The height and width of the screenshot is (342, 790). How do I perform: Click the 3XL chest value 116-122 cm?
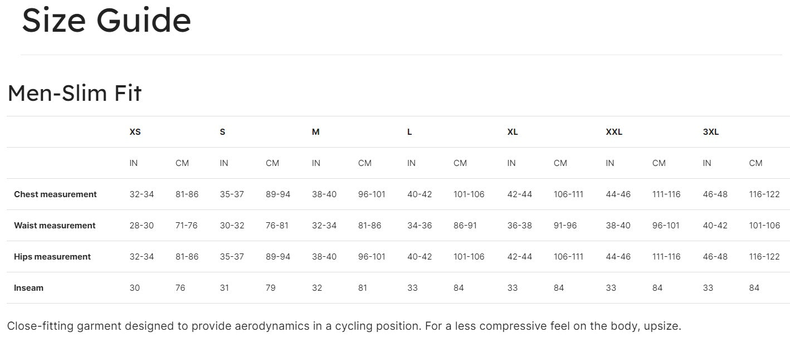pos(764,194)
